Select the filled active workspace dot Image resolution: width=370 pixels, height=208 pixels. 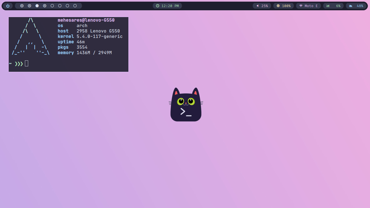37,6
